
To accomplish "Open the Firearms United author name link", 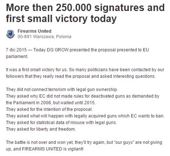I will point(34,31).
